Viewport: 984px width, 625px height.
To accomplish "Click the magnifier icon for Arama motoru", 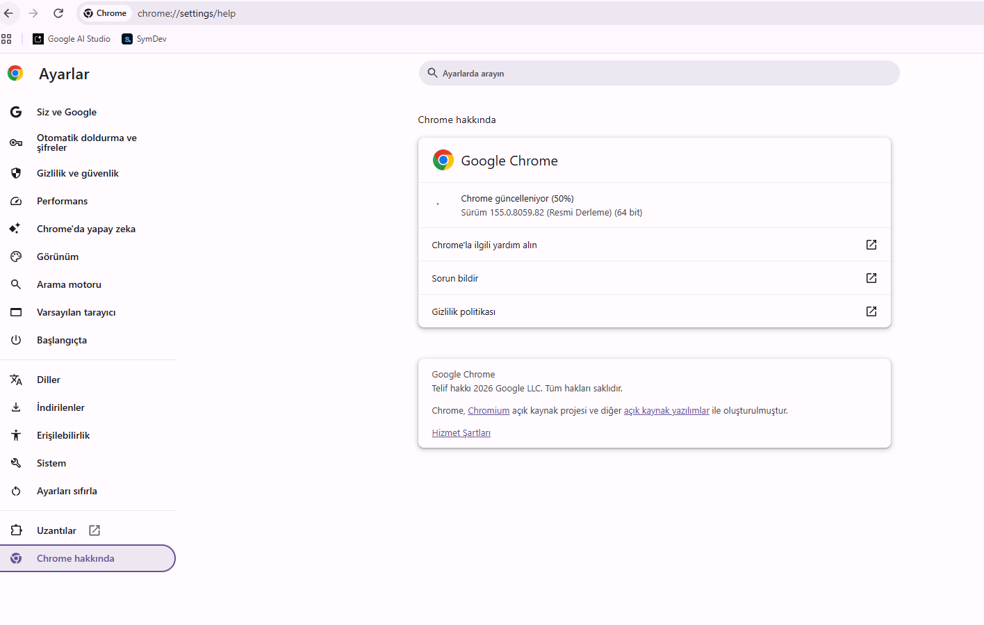I will pos(16,284).
